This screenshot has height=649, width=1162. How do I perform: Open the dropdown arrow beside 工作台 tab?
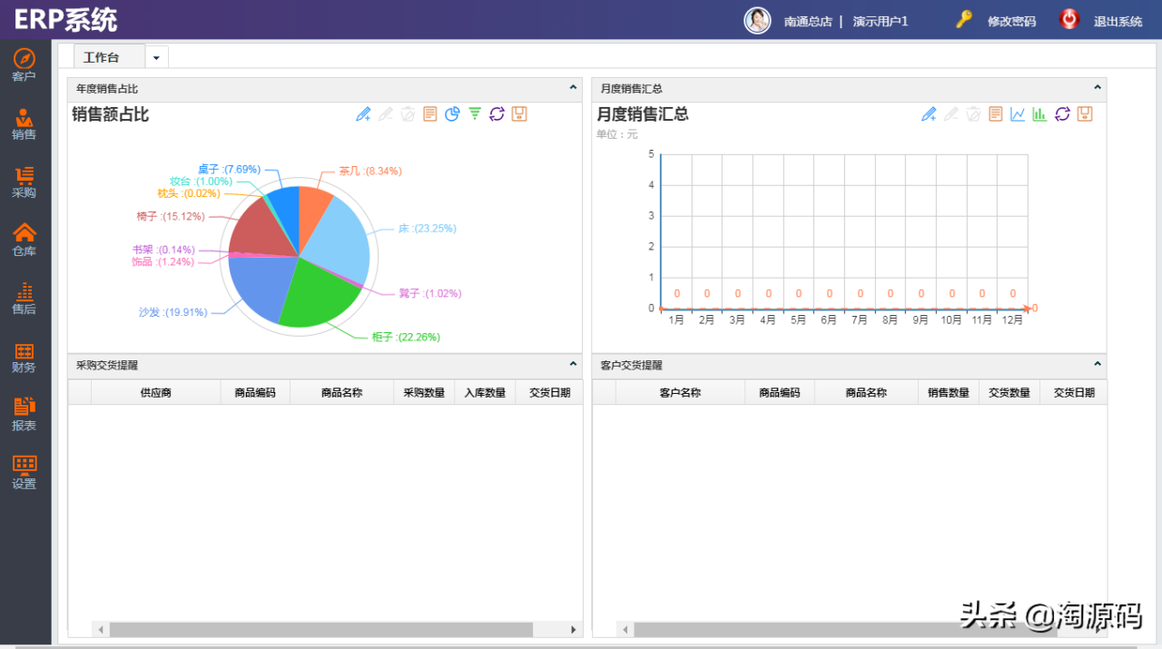[156, 57]
